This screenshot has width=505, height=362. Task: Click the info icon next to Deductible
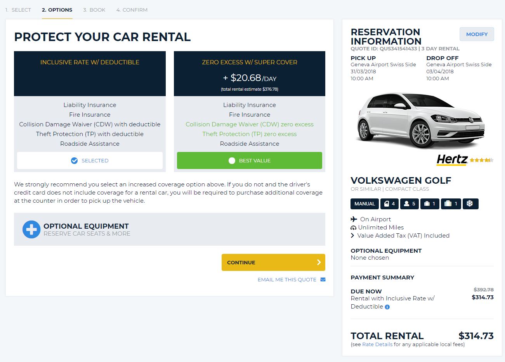(x=387, y=307)
